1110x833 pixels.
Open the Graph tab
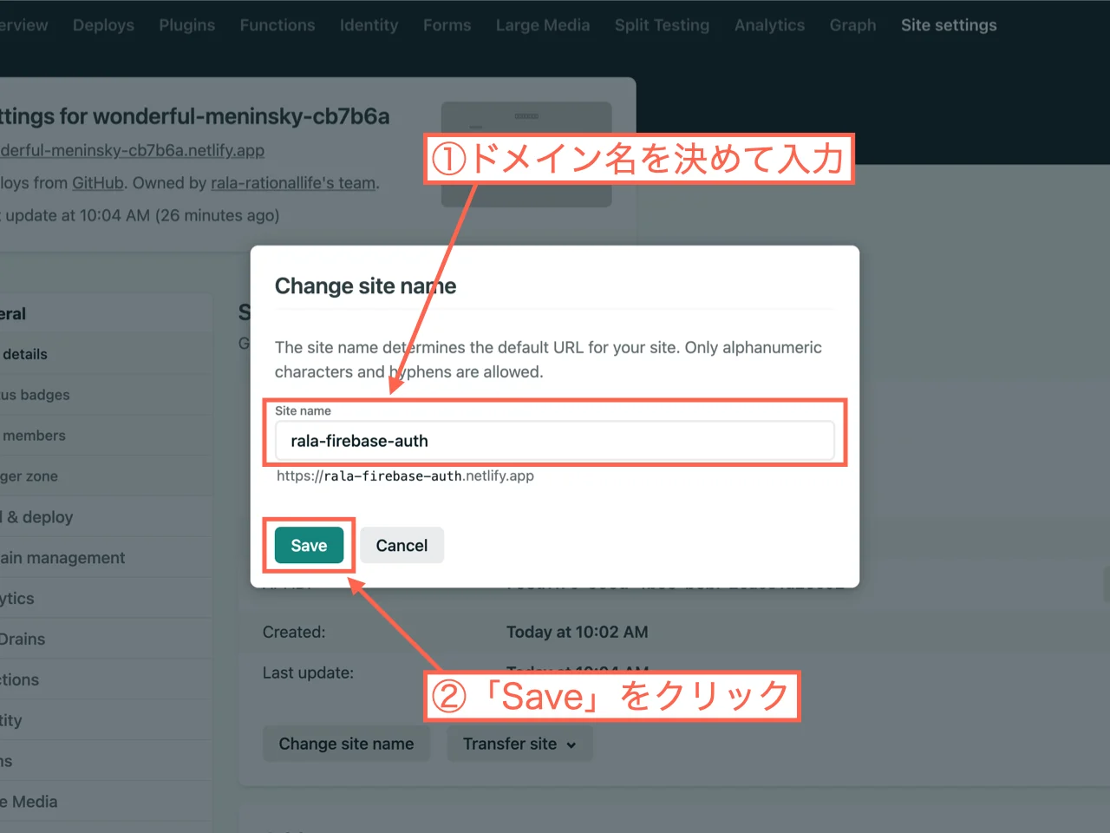[x=852, y=25]
